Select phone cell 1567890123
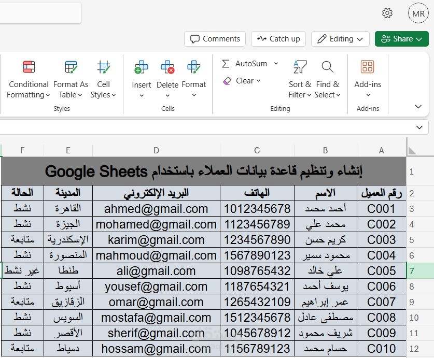Screen dimensions: 434x358 pos(257,255)
